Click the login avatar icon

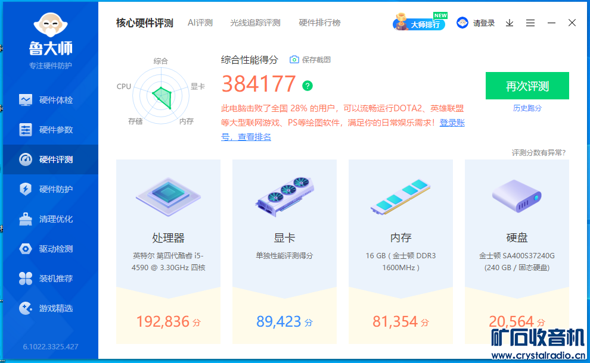[x=462, y=23]
